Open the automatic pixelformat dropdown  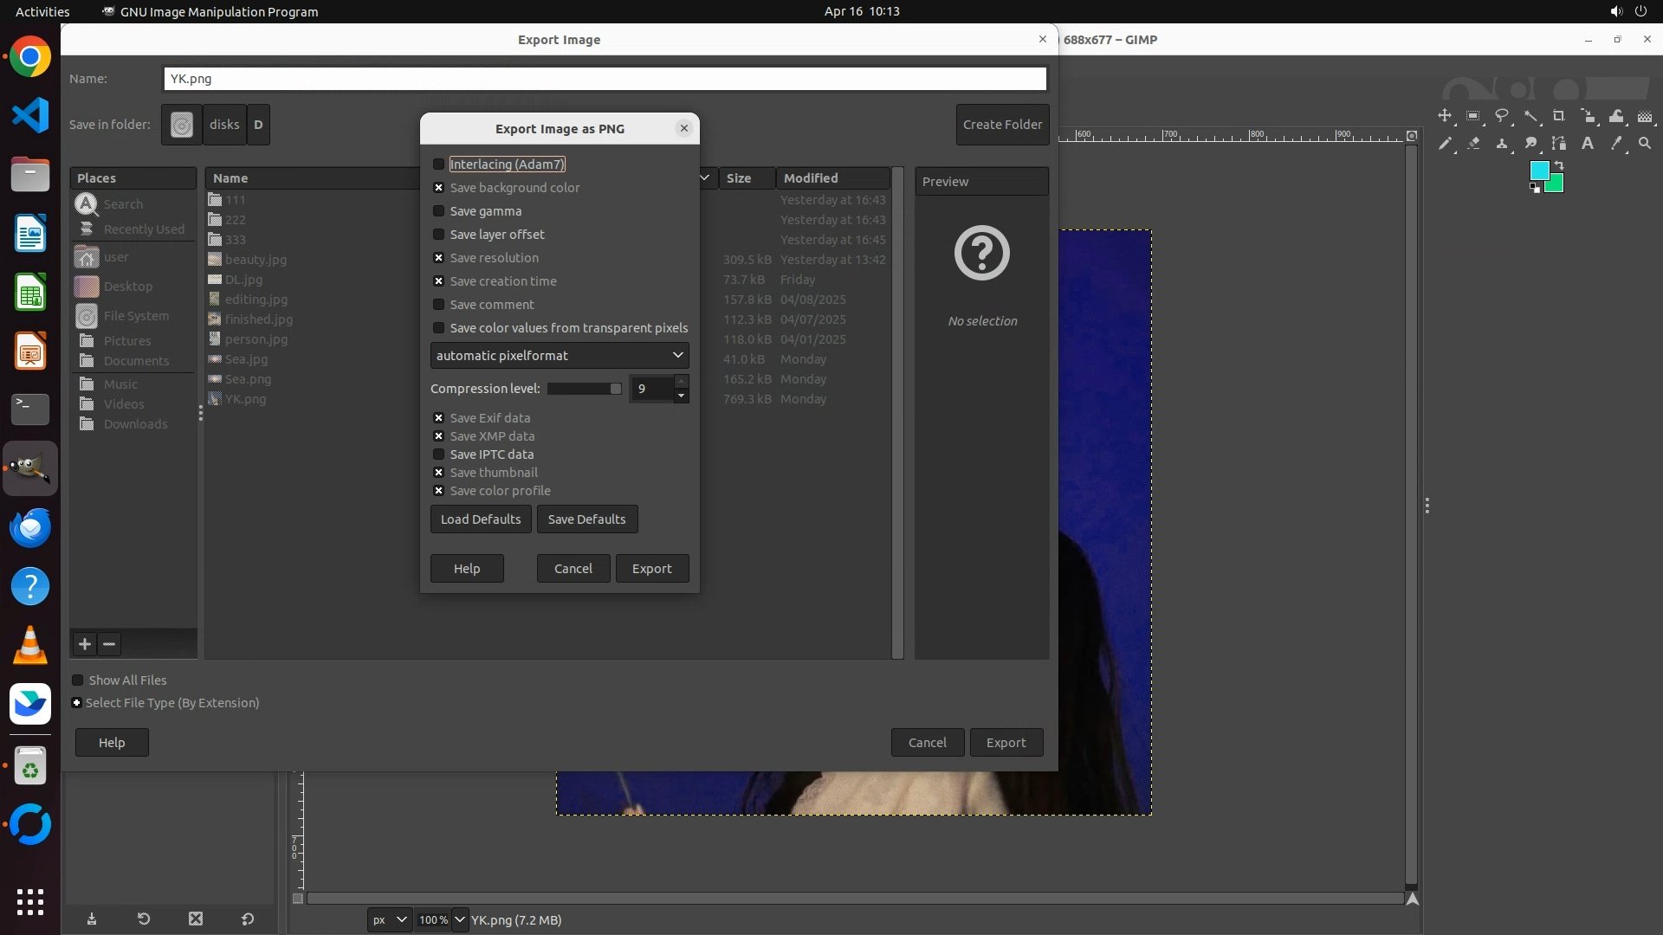click(x=560, y=356)
